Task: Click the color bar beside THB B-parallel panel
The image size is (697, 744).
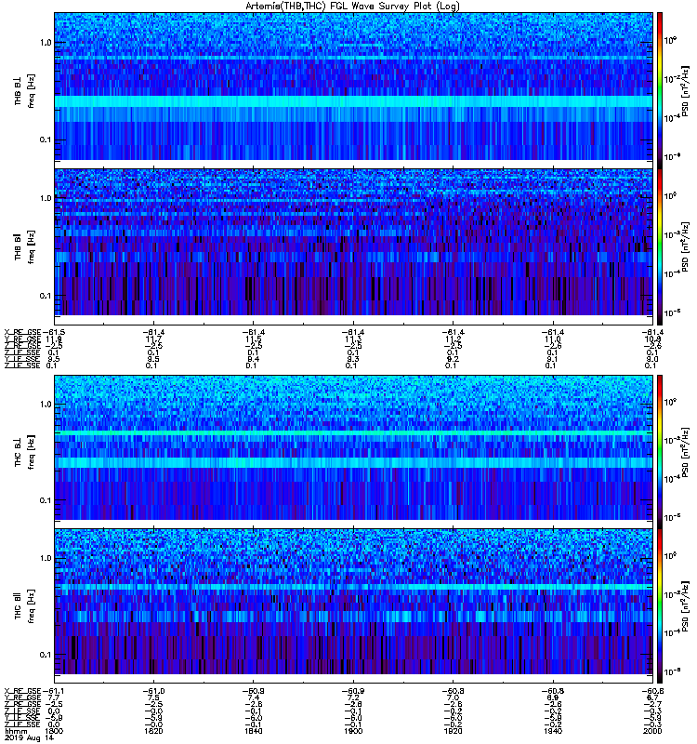Action: pyautogui.click(x=660, y=246)
